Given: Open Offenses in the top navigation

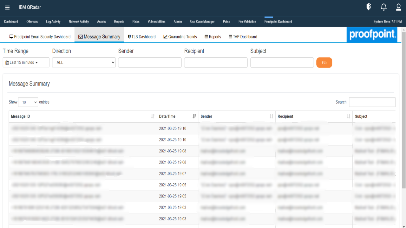Looking at the screenshot, I should 32,22.
